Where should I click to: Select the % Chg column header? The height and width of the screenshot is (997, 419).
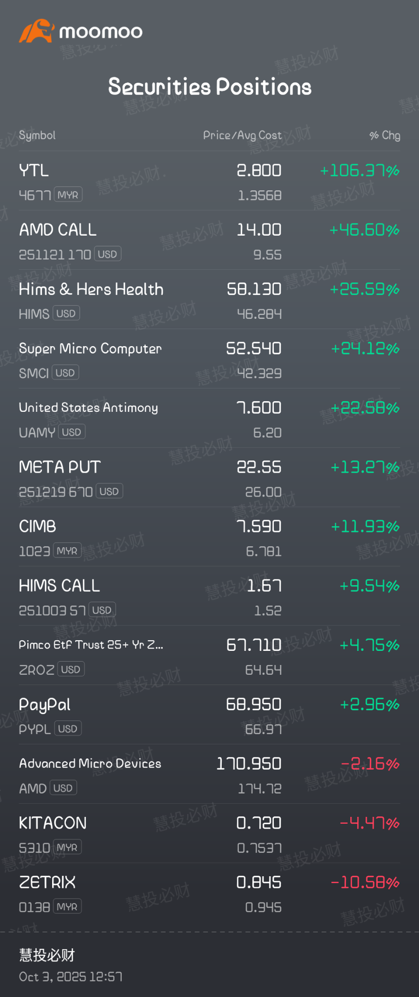384,135
